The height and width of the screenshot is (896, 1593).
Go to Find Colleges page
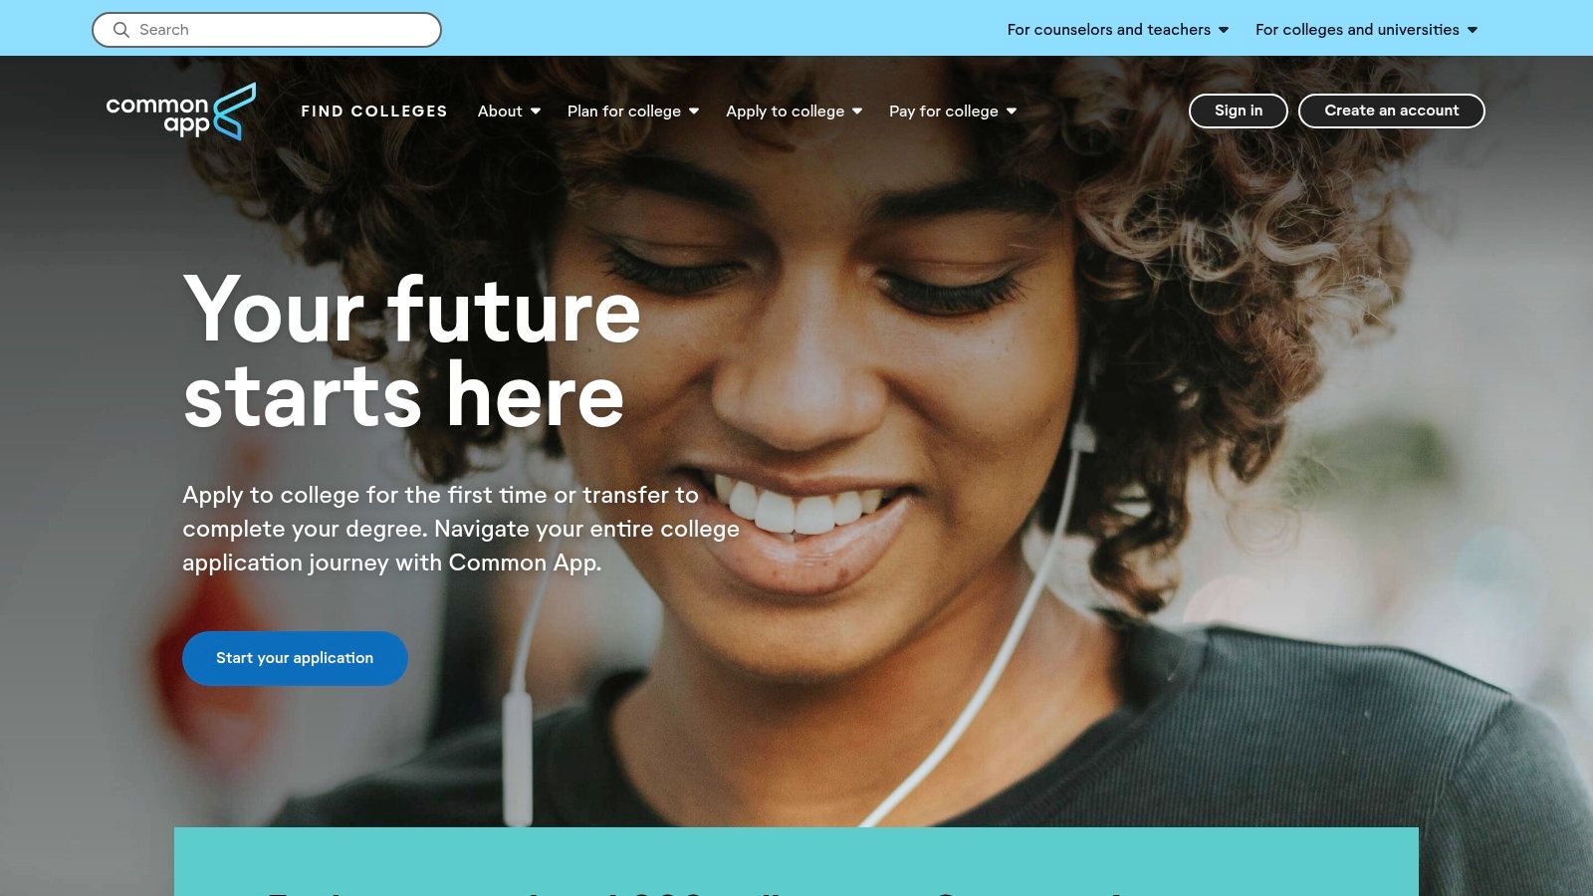(x=374, y=112)
